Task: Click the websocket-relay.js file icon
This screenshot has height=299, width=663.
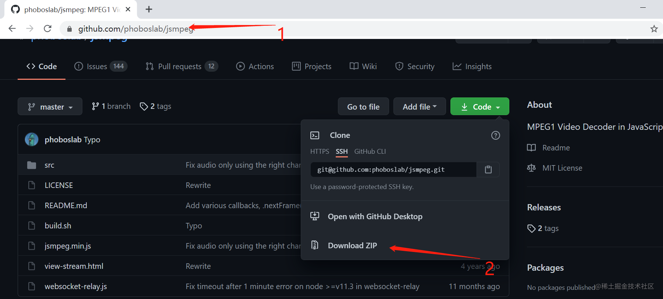Action: tap(32, 286)
